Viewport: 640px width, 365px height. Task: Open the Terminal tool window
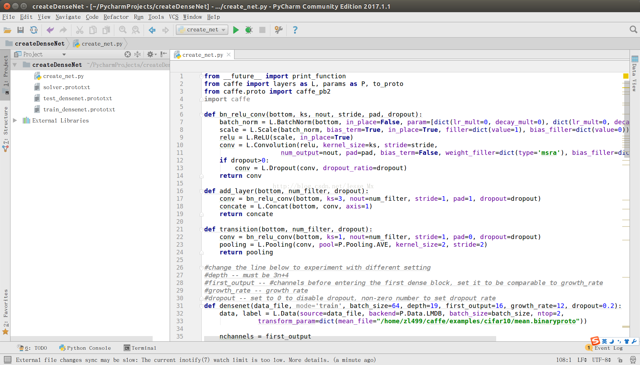pos(140,348)
